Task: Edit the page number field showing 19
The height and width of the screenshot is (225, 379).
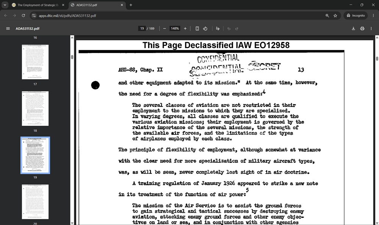Action: 142,28
